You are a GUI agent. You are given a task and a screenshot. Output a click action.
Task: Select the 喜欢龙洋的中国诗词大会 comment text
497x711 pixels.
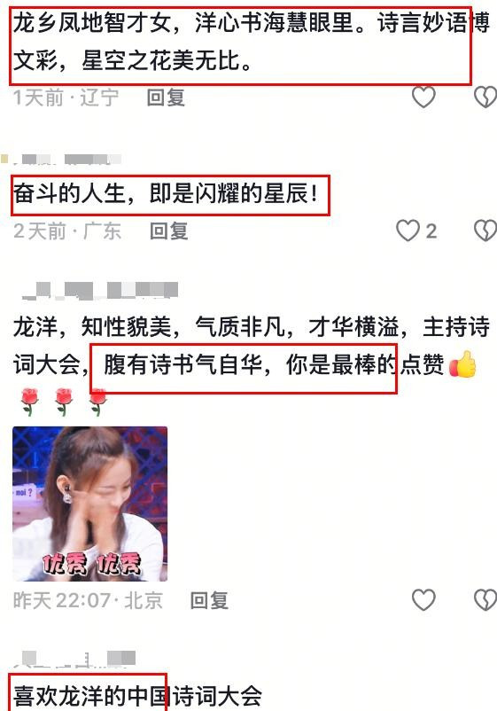click(x=137, y=696)
